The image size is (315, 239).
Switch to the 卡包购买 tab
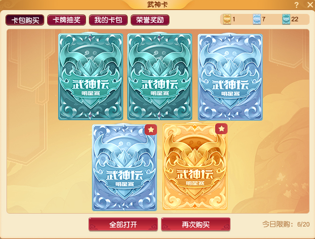coord(25,20)
